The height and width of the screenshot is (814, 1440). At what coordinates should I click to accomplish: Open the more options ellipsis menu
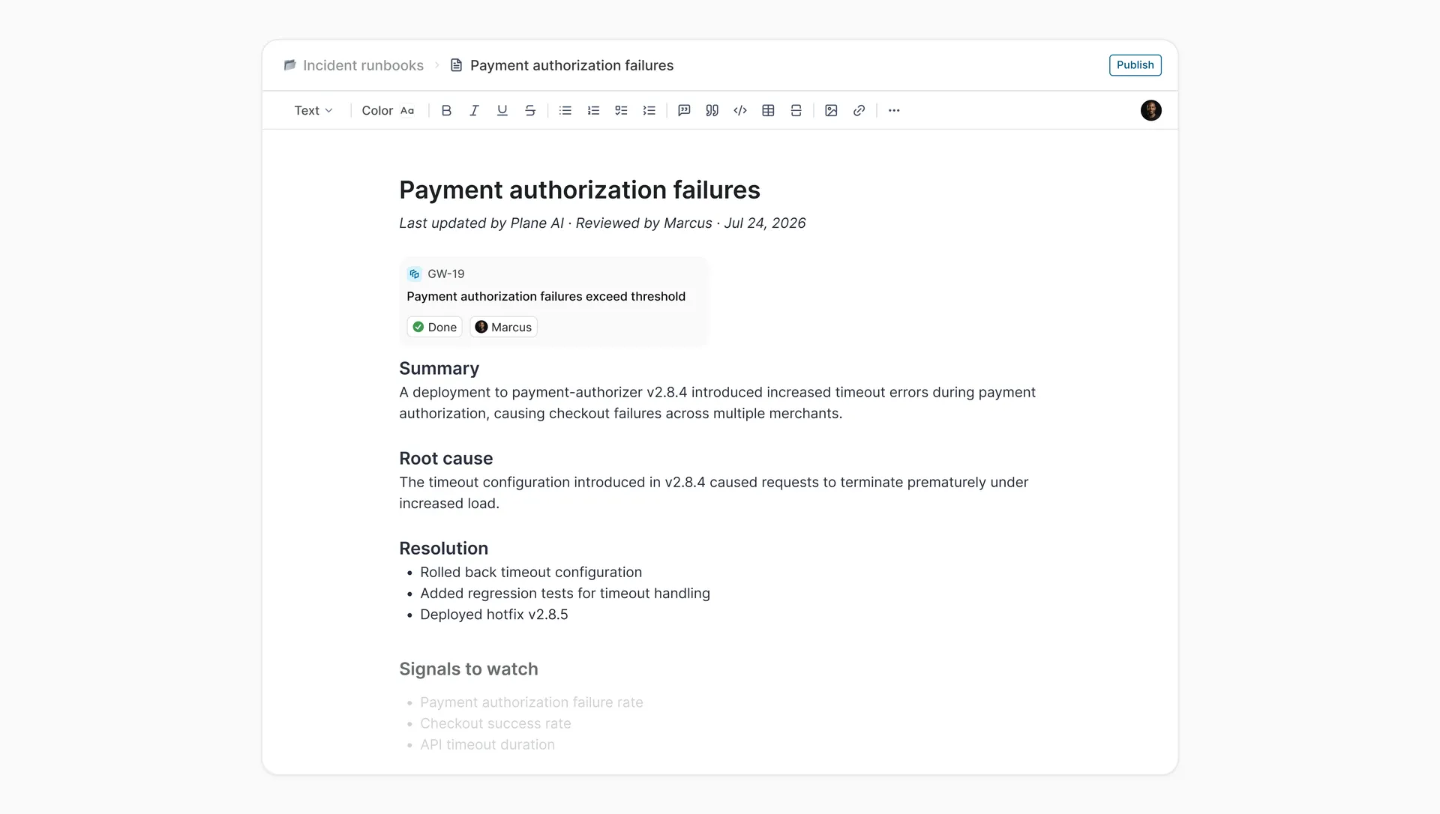(894, 110)
